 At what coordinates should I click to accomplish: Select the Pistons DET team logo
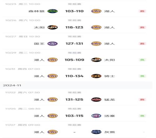(x=96, y=116)
